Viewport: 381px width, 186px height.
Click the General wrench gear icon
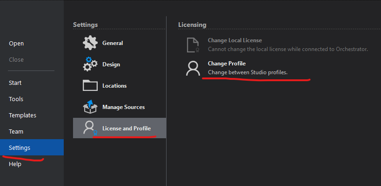(x=90, y=43)
